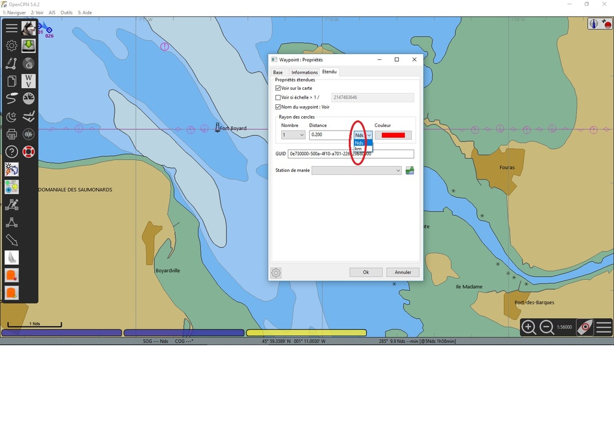Click the compass icon at top right

[594, 25]
